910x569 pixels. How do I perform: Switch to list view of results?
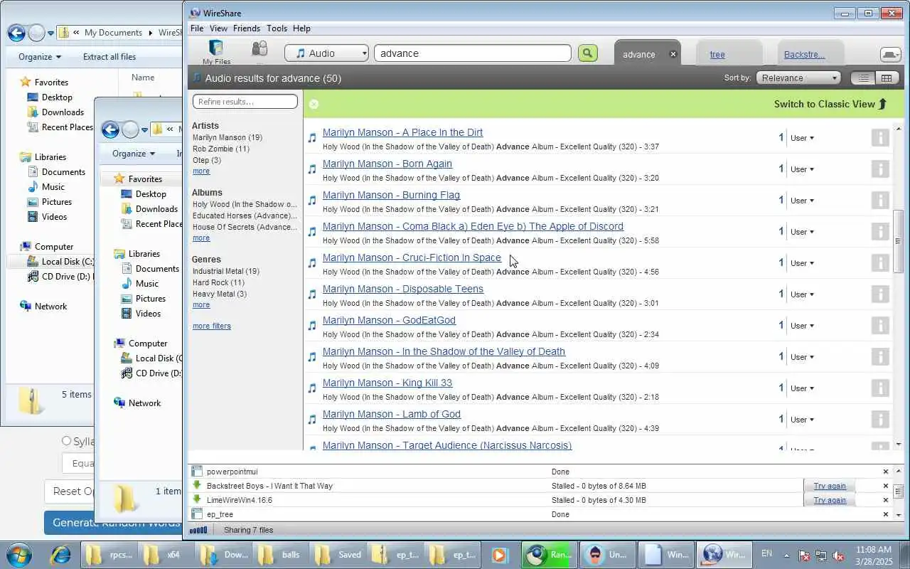863,78
